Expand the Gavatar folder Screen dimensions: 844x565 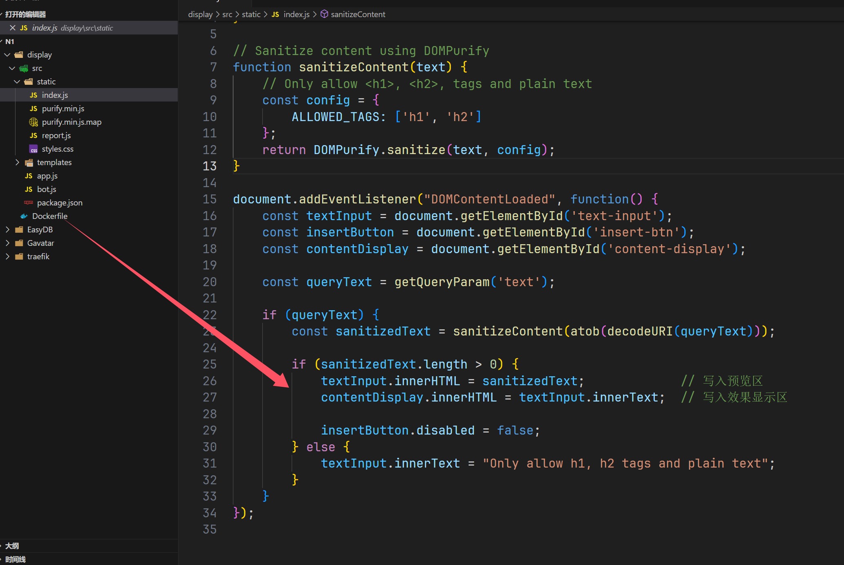(7, 243)
